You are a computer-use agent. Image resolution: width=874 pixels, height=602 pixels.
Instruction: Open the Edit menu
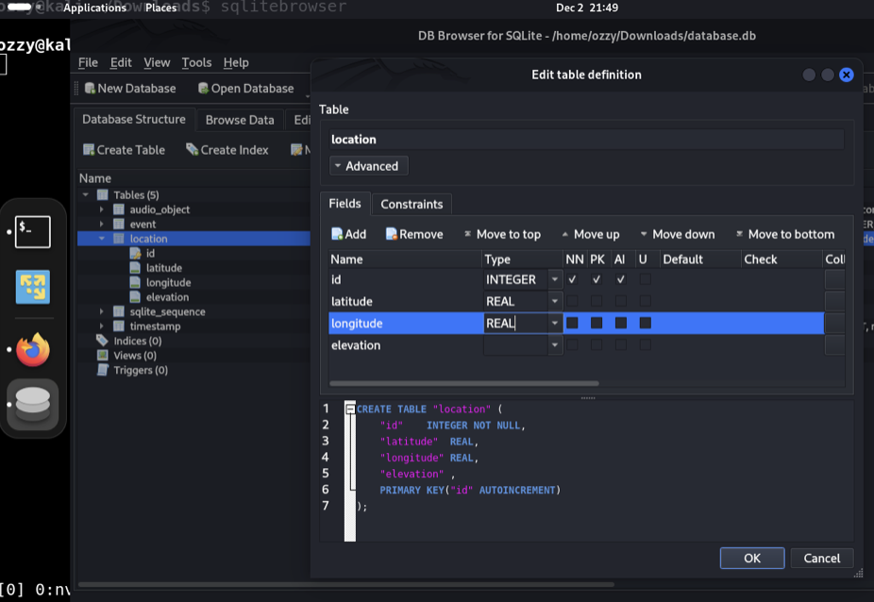click(x=121, y=62)
